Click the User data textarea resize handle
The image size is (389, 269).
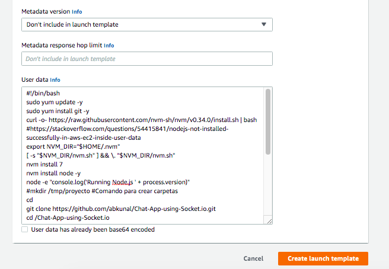pos(269,221)
